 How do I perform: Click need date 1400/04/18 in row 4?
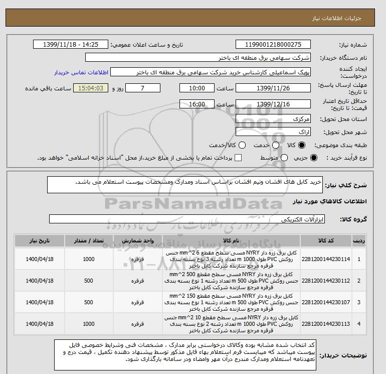40,324
